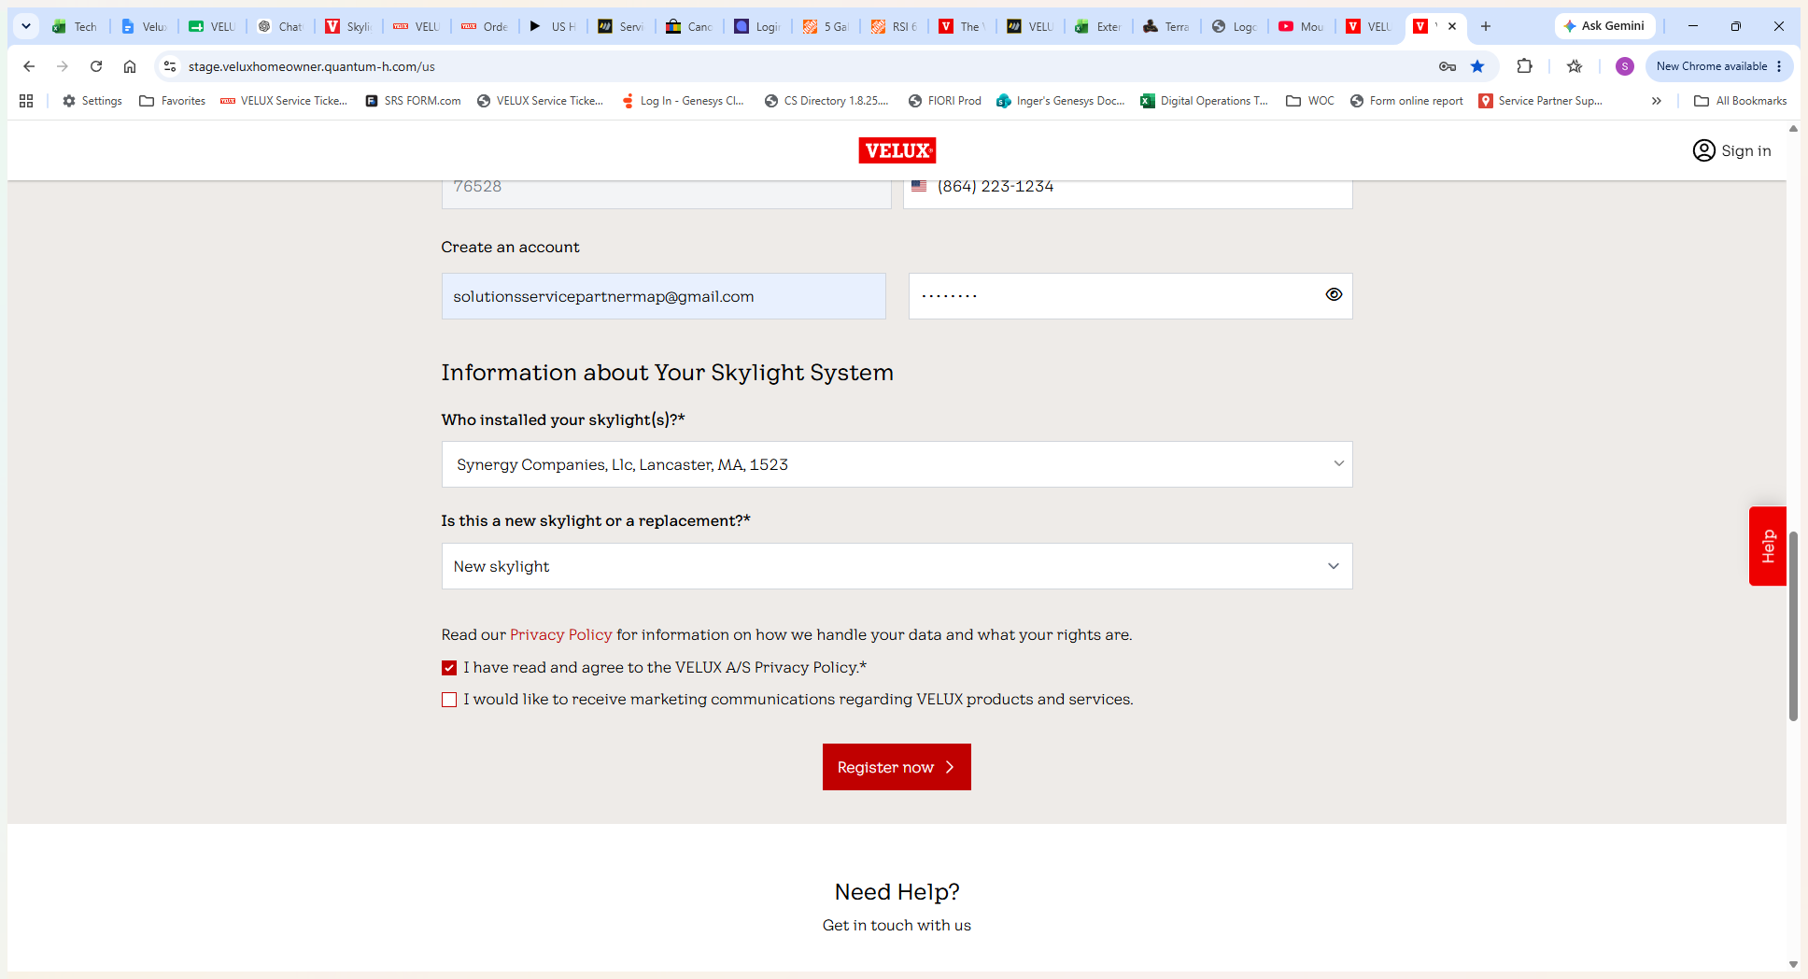Open the tab search dropdown arrow
The image size is (1808, 979).
(x=26, y=26)
